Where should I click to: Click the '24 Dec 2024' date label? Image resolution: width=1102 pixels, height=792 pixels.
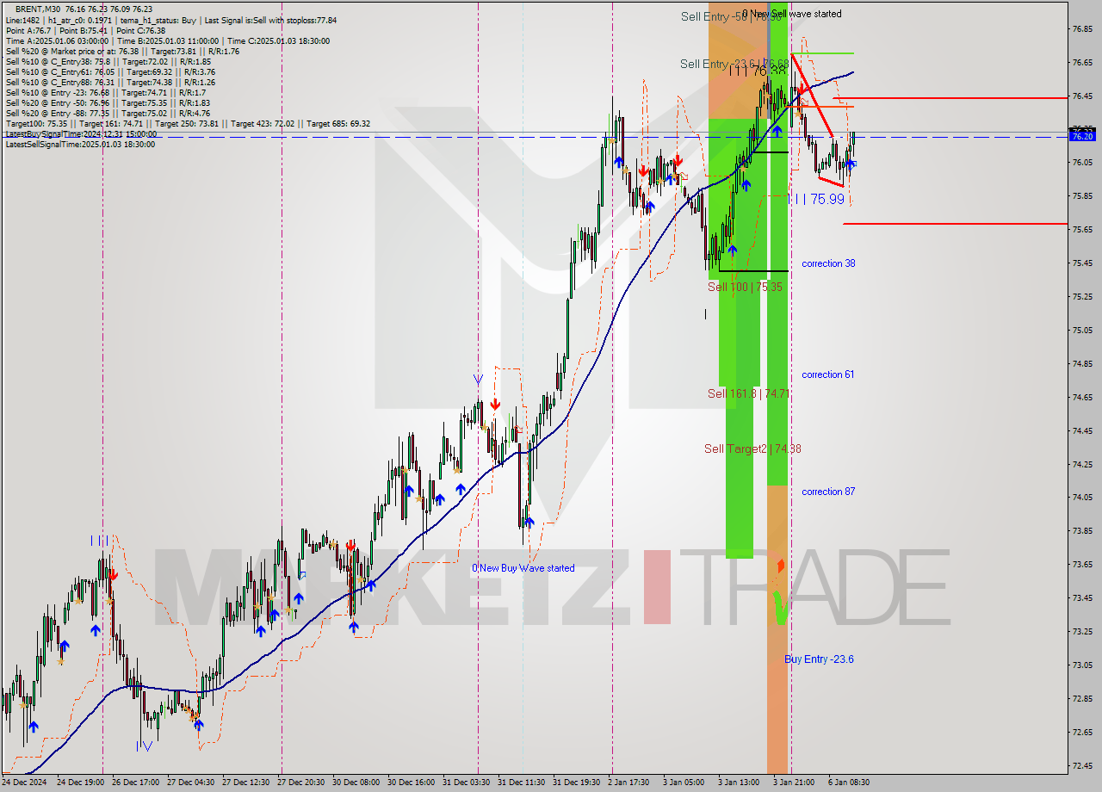coord(23,783)
